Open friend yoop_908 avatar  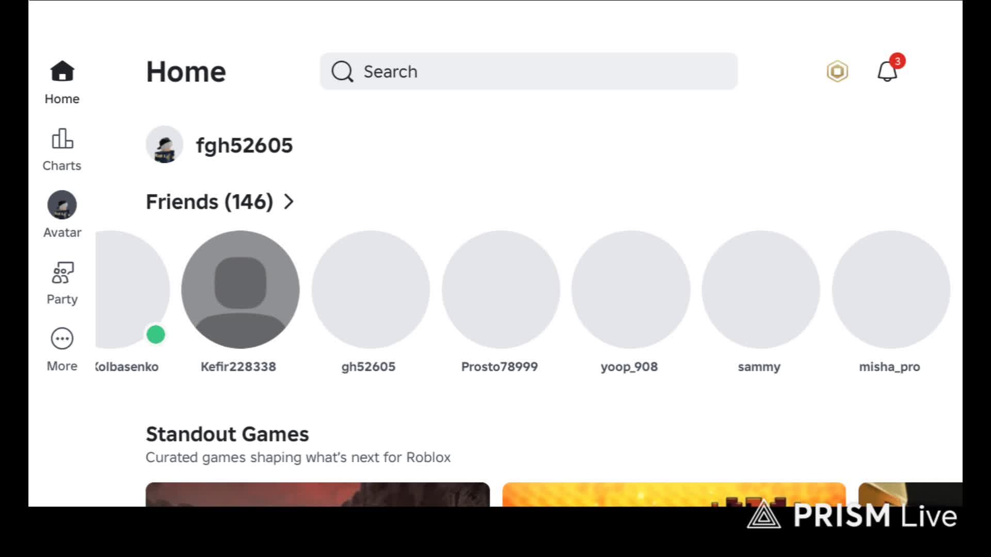630,289
